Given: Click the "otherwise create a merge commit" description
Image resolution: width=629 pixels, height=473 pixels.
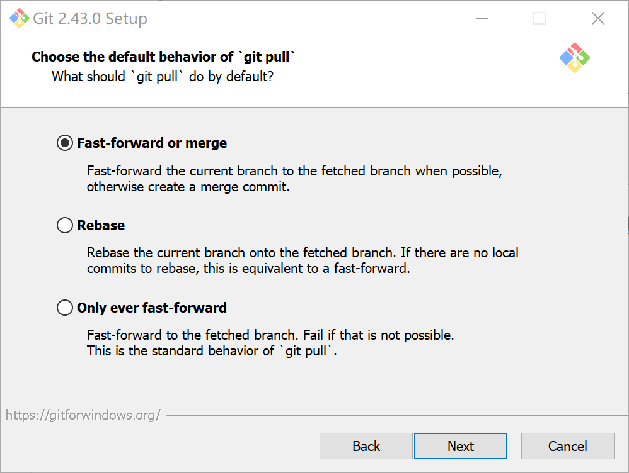Looking at the screenshot, I should pyautogui.click(x=188, y=187).
